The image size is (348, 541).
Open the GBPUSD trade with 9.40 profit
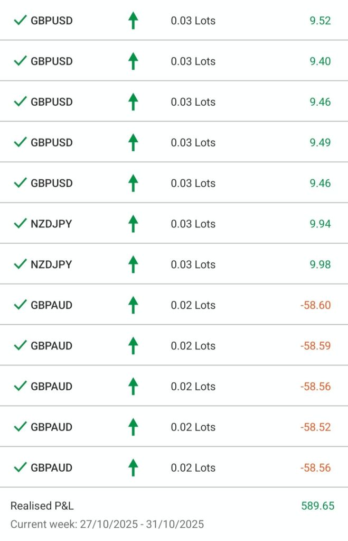pyautogui.click(x=52, y=61)
